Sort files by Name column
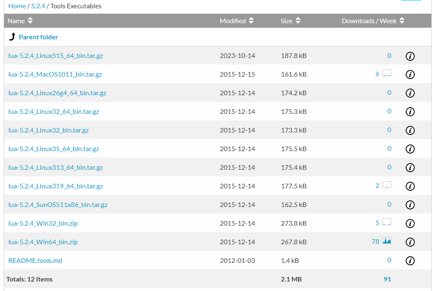 pyautogui.click(x=20, y=21)
